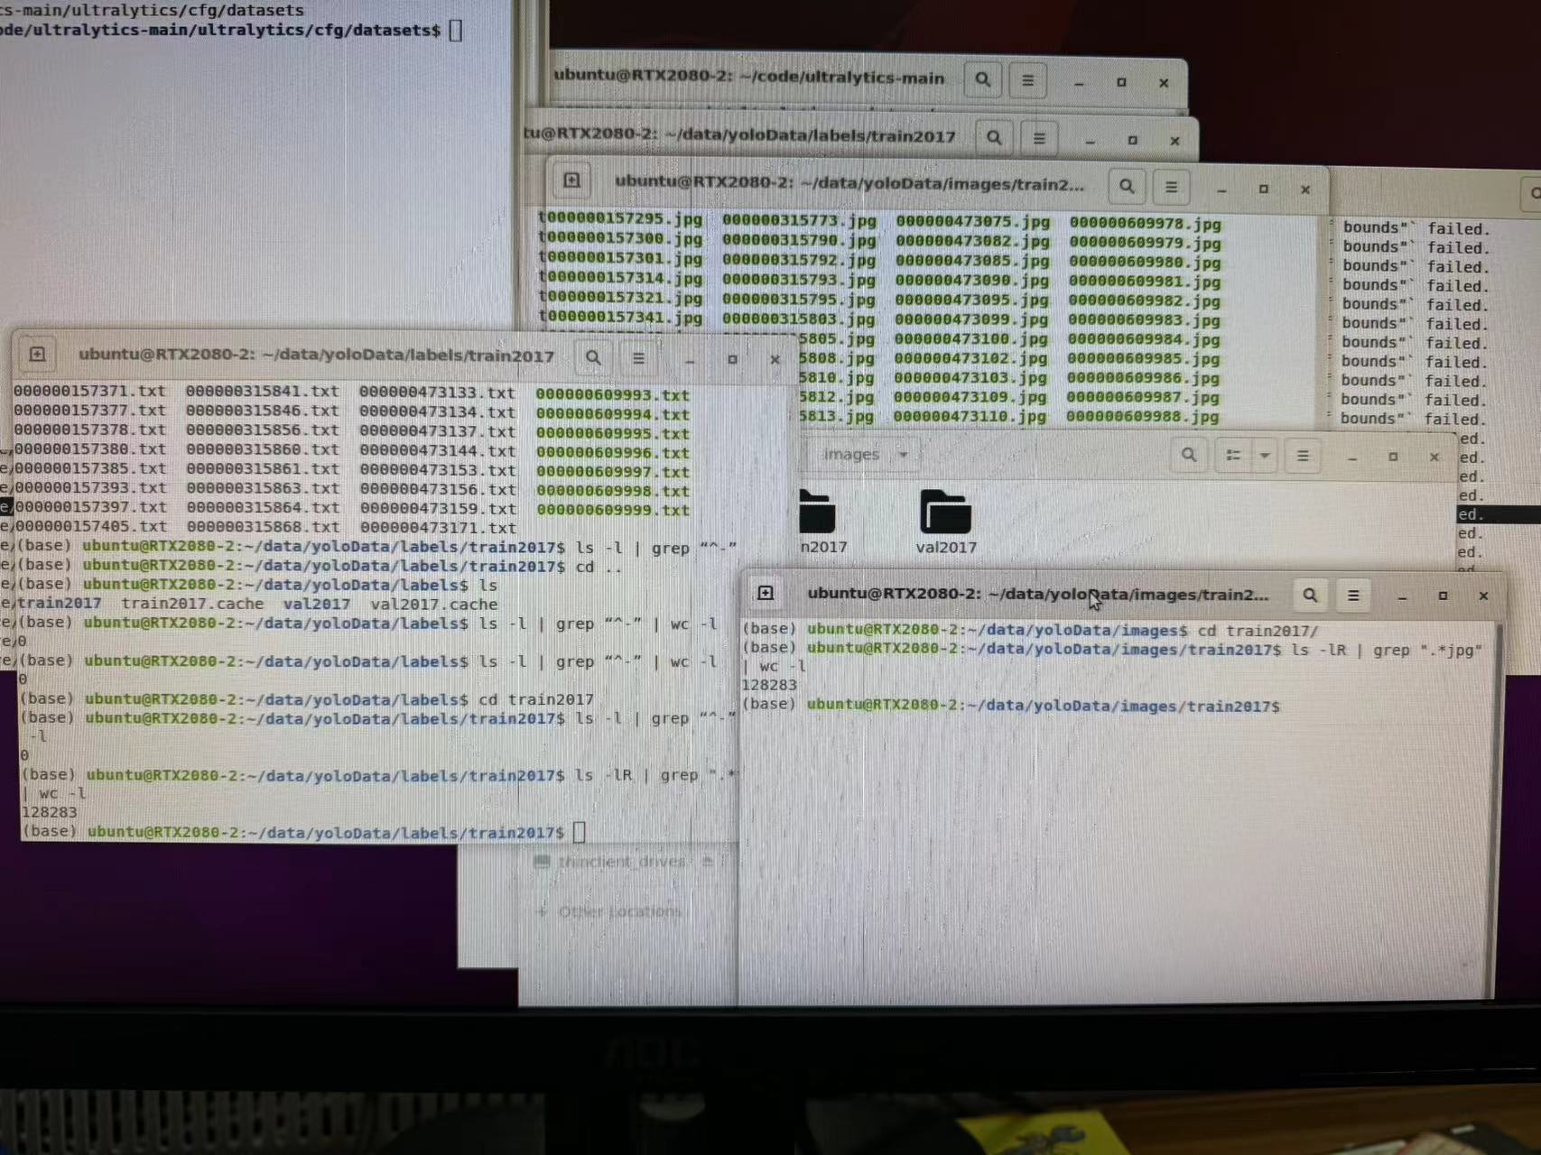
Task: Maximize the ultralytics-main terminal window
Action: point(1121,82)
